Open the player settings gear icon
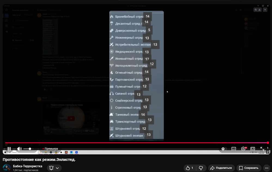 (x=243, y=149)
